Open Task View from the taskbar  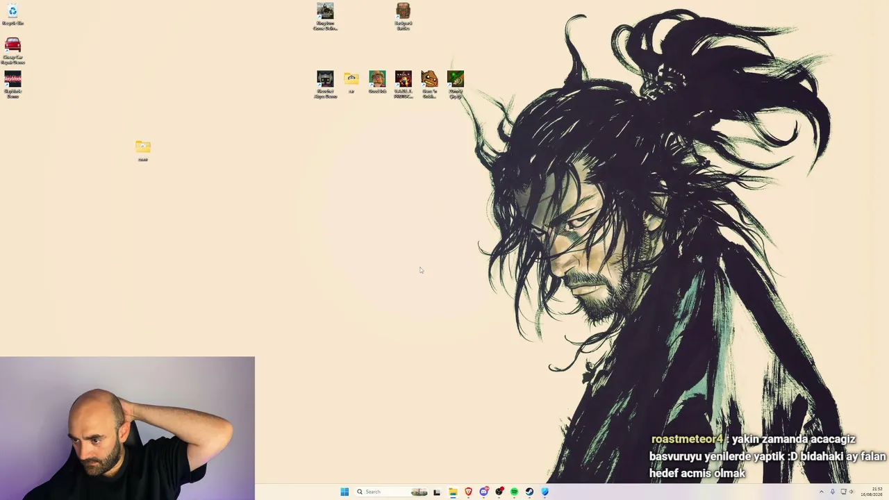click(x=437, y=492)
